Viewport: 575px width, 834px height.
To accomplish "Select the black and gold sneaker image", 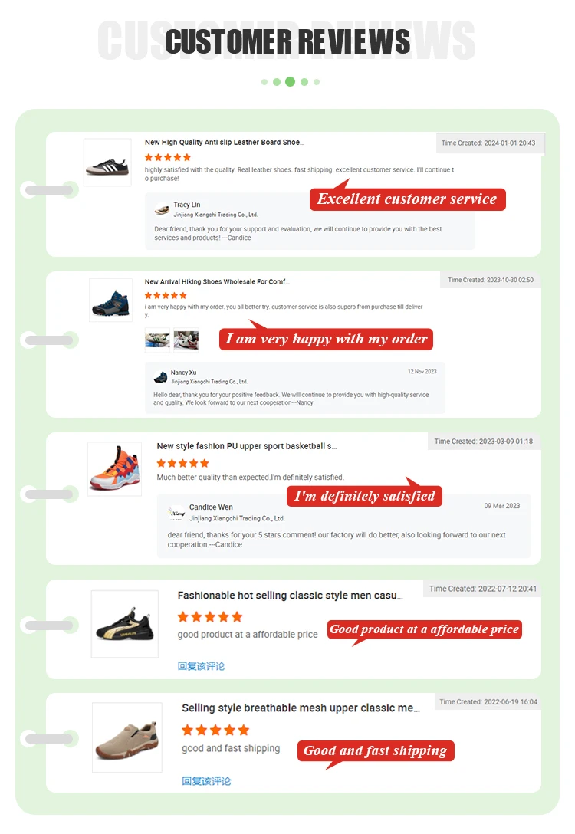I will pos(125,623).
